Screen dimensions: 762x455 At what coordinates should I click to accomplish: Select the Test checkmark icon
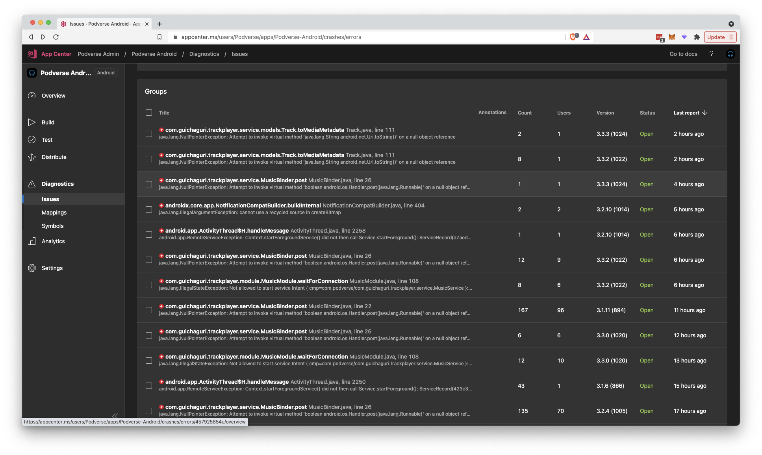[x=32, y=140]
